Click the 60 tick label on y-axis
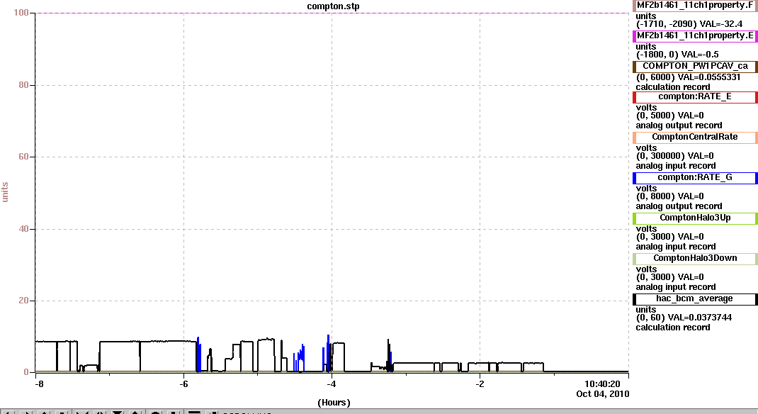This screenshot has width=758, height=414. click(x=23, y=157)
